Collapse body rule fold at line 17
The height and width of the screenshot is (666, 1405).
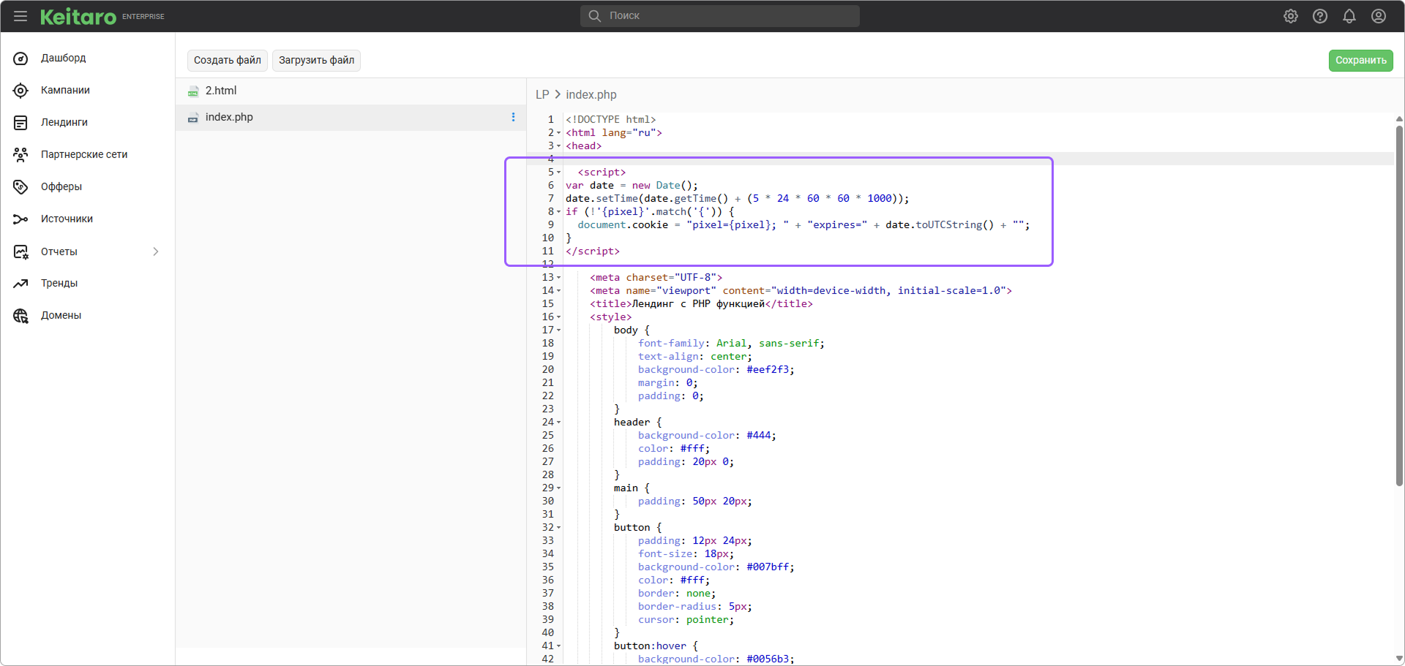tap(559, 330)
